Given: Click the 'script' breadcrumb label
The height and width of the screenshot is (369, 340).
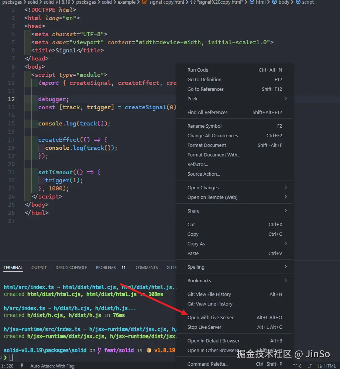Looking at the screenshot, I should pos(308,2).
